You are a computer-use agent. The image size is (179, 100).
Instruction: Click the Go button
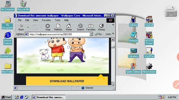98,34
